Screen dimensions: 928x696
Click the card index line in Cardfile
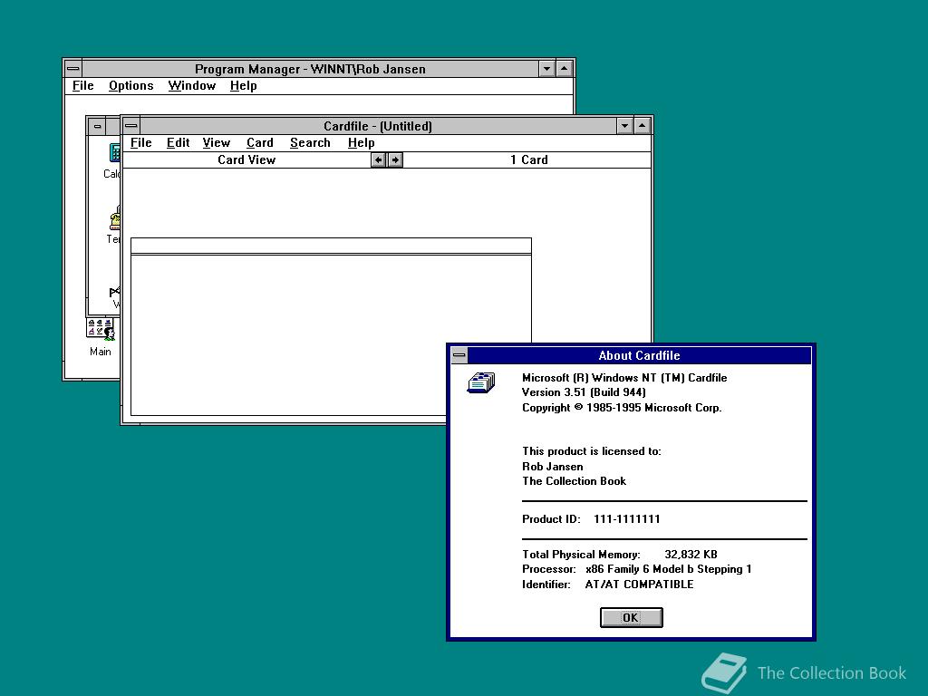pyautogui.click(x=331, y=246)
